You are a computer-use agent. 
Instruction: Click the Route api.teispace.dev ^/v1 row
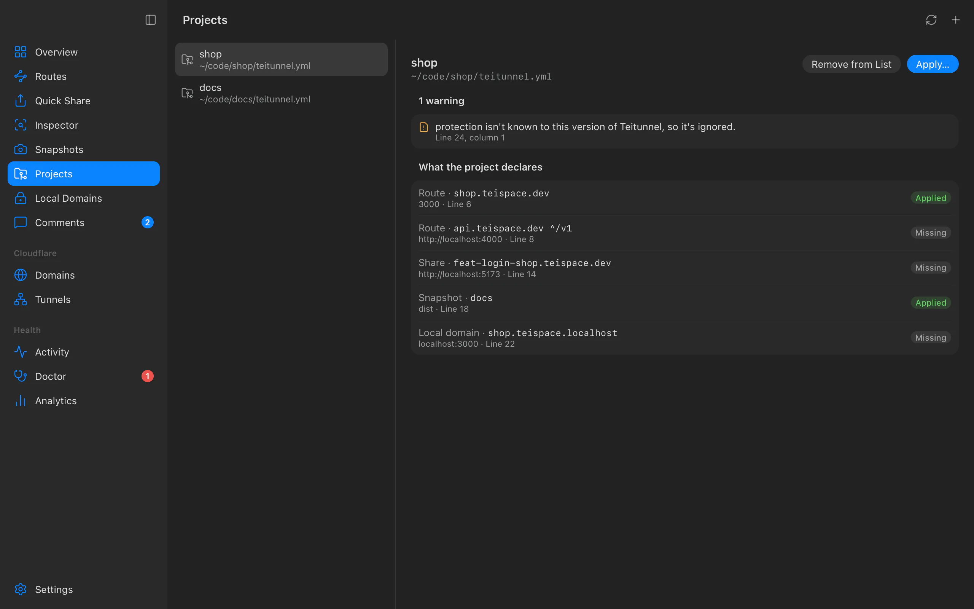684,233
